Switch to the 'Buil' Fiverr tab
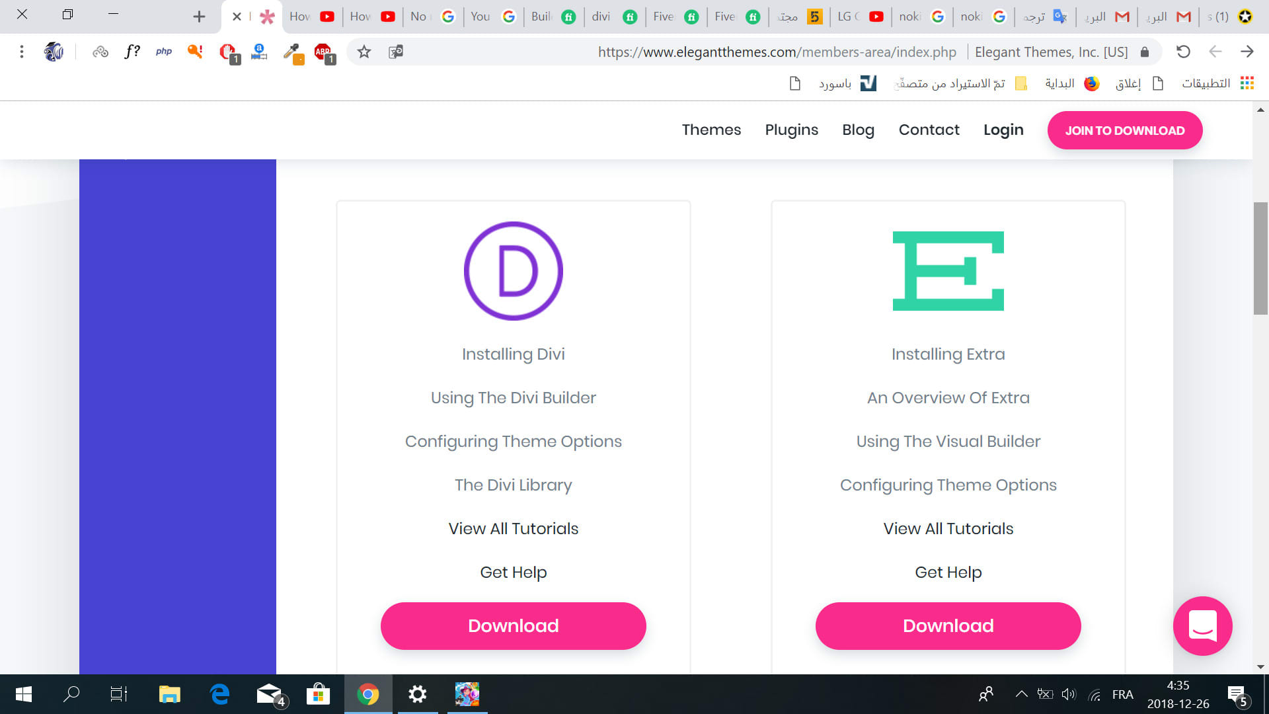This screenshot has width=1269, height=714. coord(553,17)
